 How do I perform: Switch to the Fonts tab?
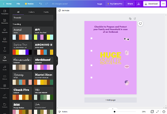(x=46, y=12)
